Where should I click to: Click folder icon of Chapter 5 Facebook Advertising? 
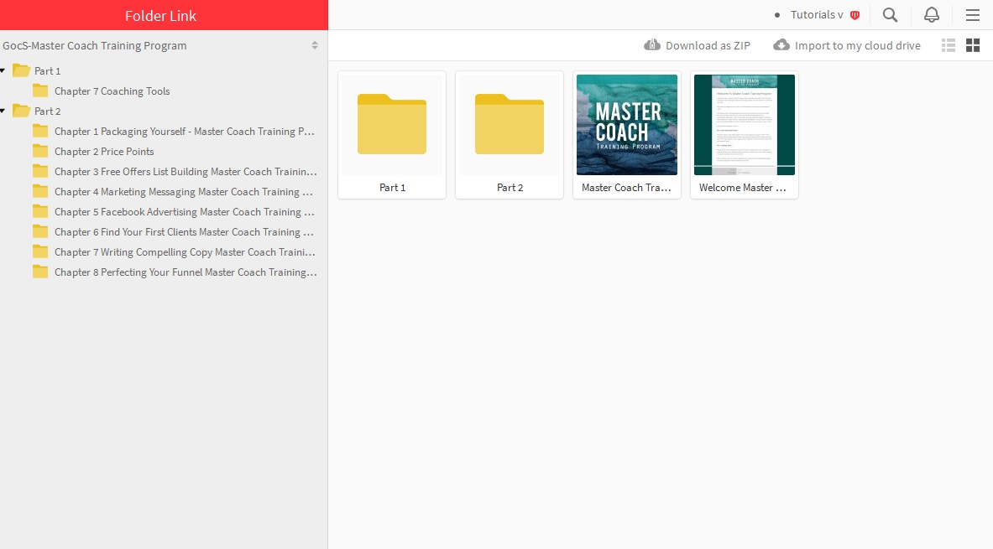point(40,211)
